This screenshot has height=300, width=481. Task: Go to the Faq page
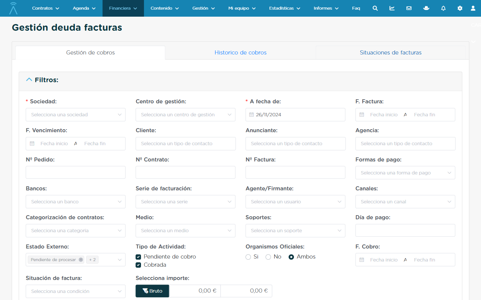(x=356, y=8)
